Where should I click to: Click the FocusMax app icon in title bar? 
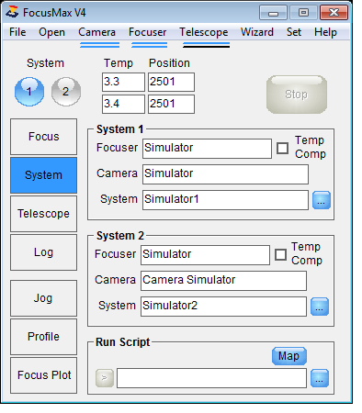[13, 12]
